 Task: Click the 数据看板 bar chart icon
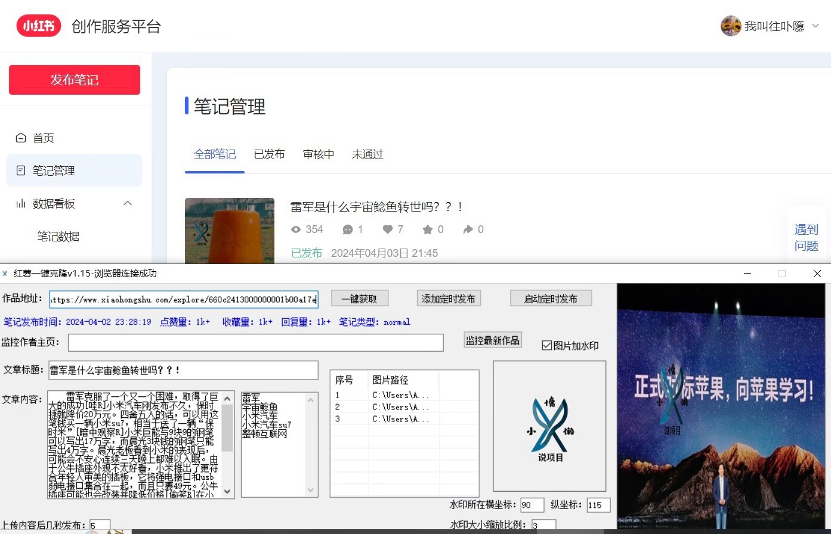[21, 204]
